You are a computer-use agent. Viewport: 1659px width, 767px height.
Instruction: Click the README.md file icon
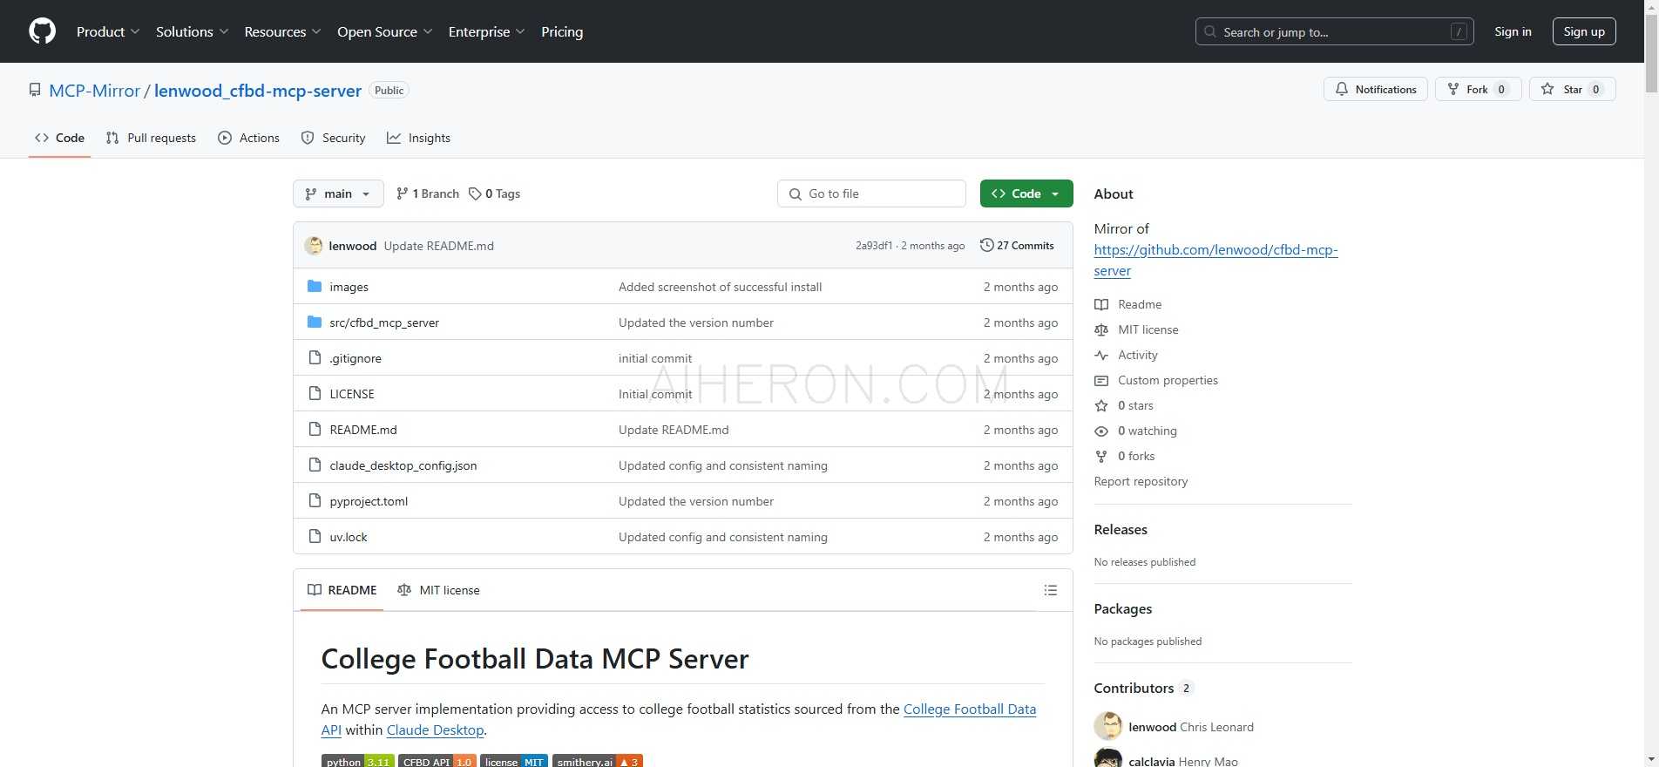pyautogui.click(x=315, y=429)
